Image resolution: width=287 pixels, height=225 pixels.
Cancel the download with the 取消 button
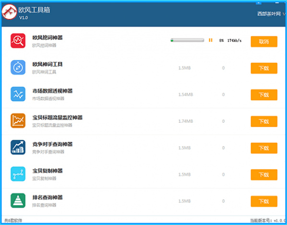coord(264,42)
